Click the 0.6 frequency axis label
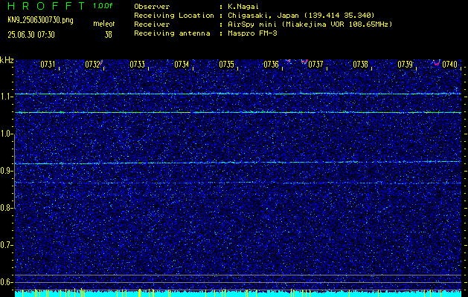 pos(5,282)
